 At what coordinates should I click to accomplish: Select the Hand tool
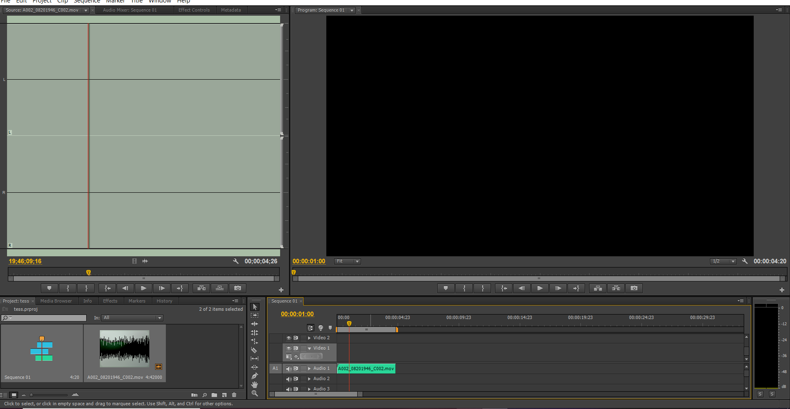point(255,385)
